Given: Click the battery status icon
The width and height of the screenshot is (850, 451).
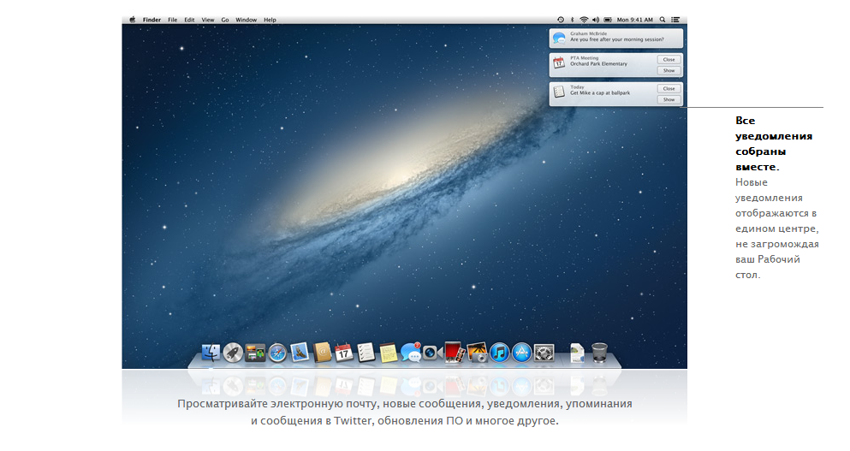Looking at the screenshot, I should click(x=608, y=20).
